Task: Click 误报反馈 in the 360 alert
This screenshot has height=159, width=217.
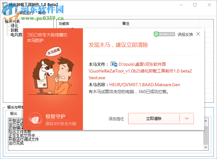Action: pos(185,34)
